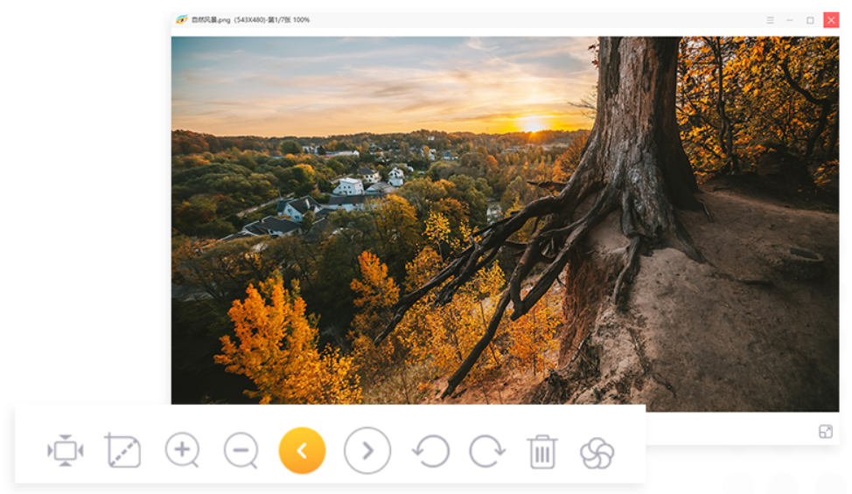Viewport: 852px width, 494px height.
Task: Click the file name text ending in .png
Action: tap(211, 20)
